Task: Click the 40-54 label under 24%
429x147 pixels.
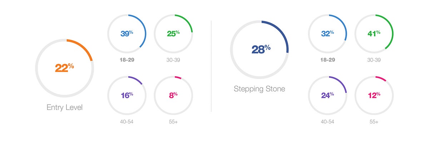Action: 327,121
